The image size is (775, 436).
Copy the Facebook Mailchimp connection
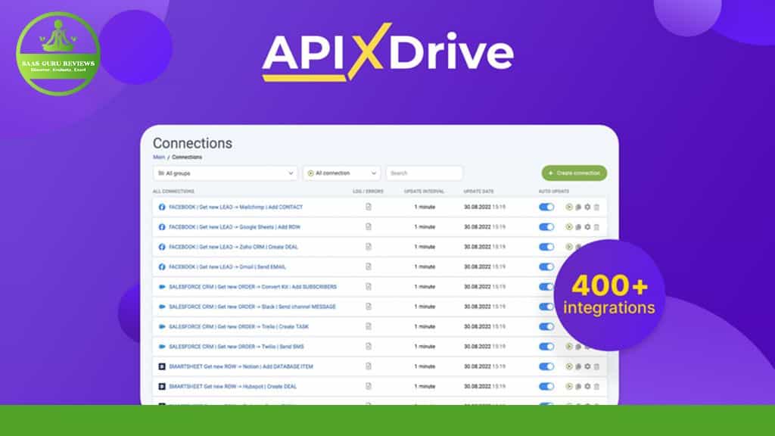coord(578,207)
